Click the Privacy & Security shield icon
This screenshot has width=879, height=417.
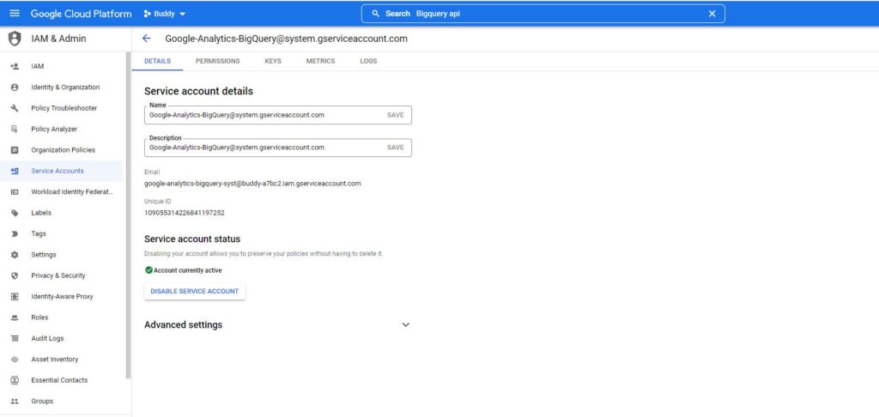pos(15,275)
